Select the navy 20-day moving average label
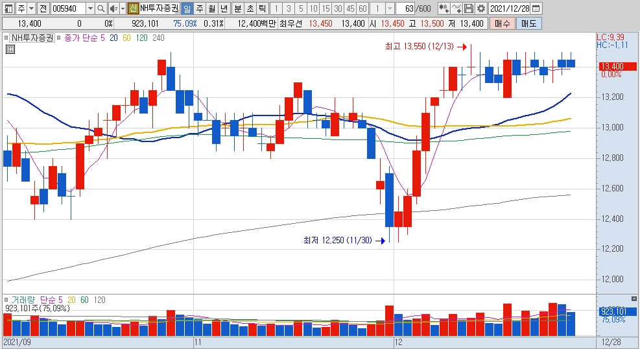The width and height of the screenshot is (640, 349). [113, 38]
